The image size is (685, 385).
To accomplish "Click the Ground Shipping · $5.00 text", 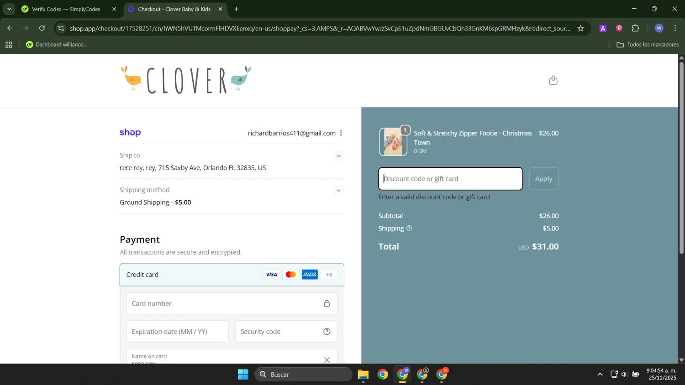I will pyautogui.click(x=155, y=203).
